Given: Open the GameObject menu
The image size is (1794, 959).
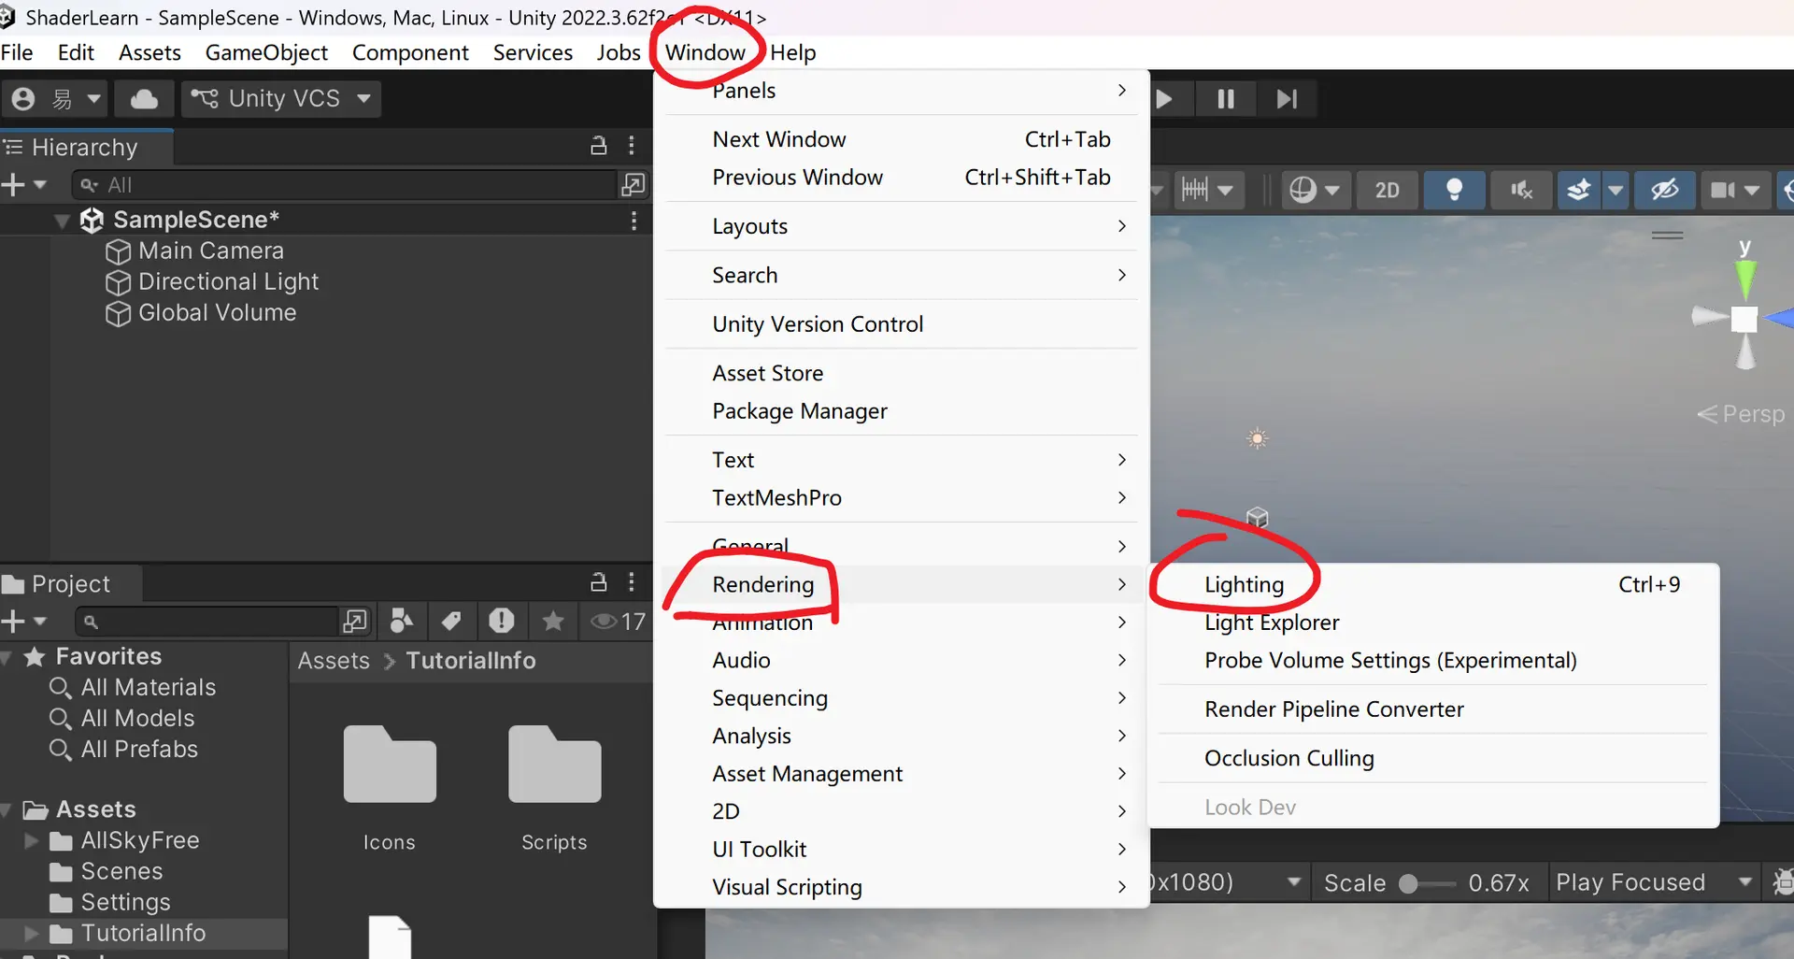Looking at the screenshot, I should click(x=266, y=52).
